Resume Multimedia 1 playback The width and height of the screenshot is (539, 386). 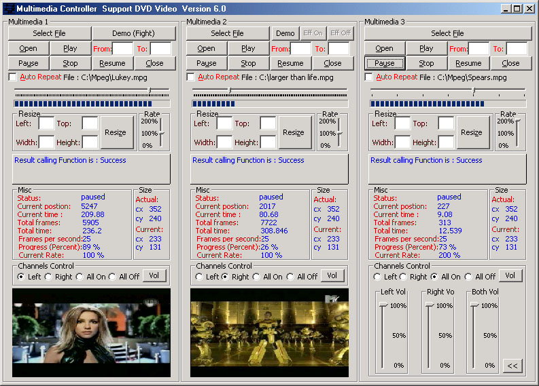[x=112, y=63]
